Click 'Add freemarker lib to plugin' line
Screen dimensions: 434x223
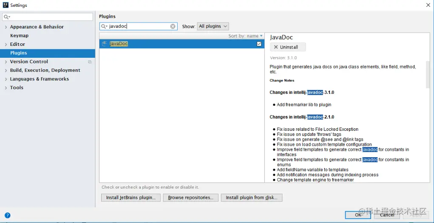click(x=304, y=104)
